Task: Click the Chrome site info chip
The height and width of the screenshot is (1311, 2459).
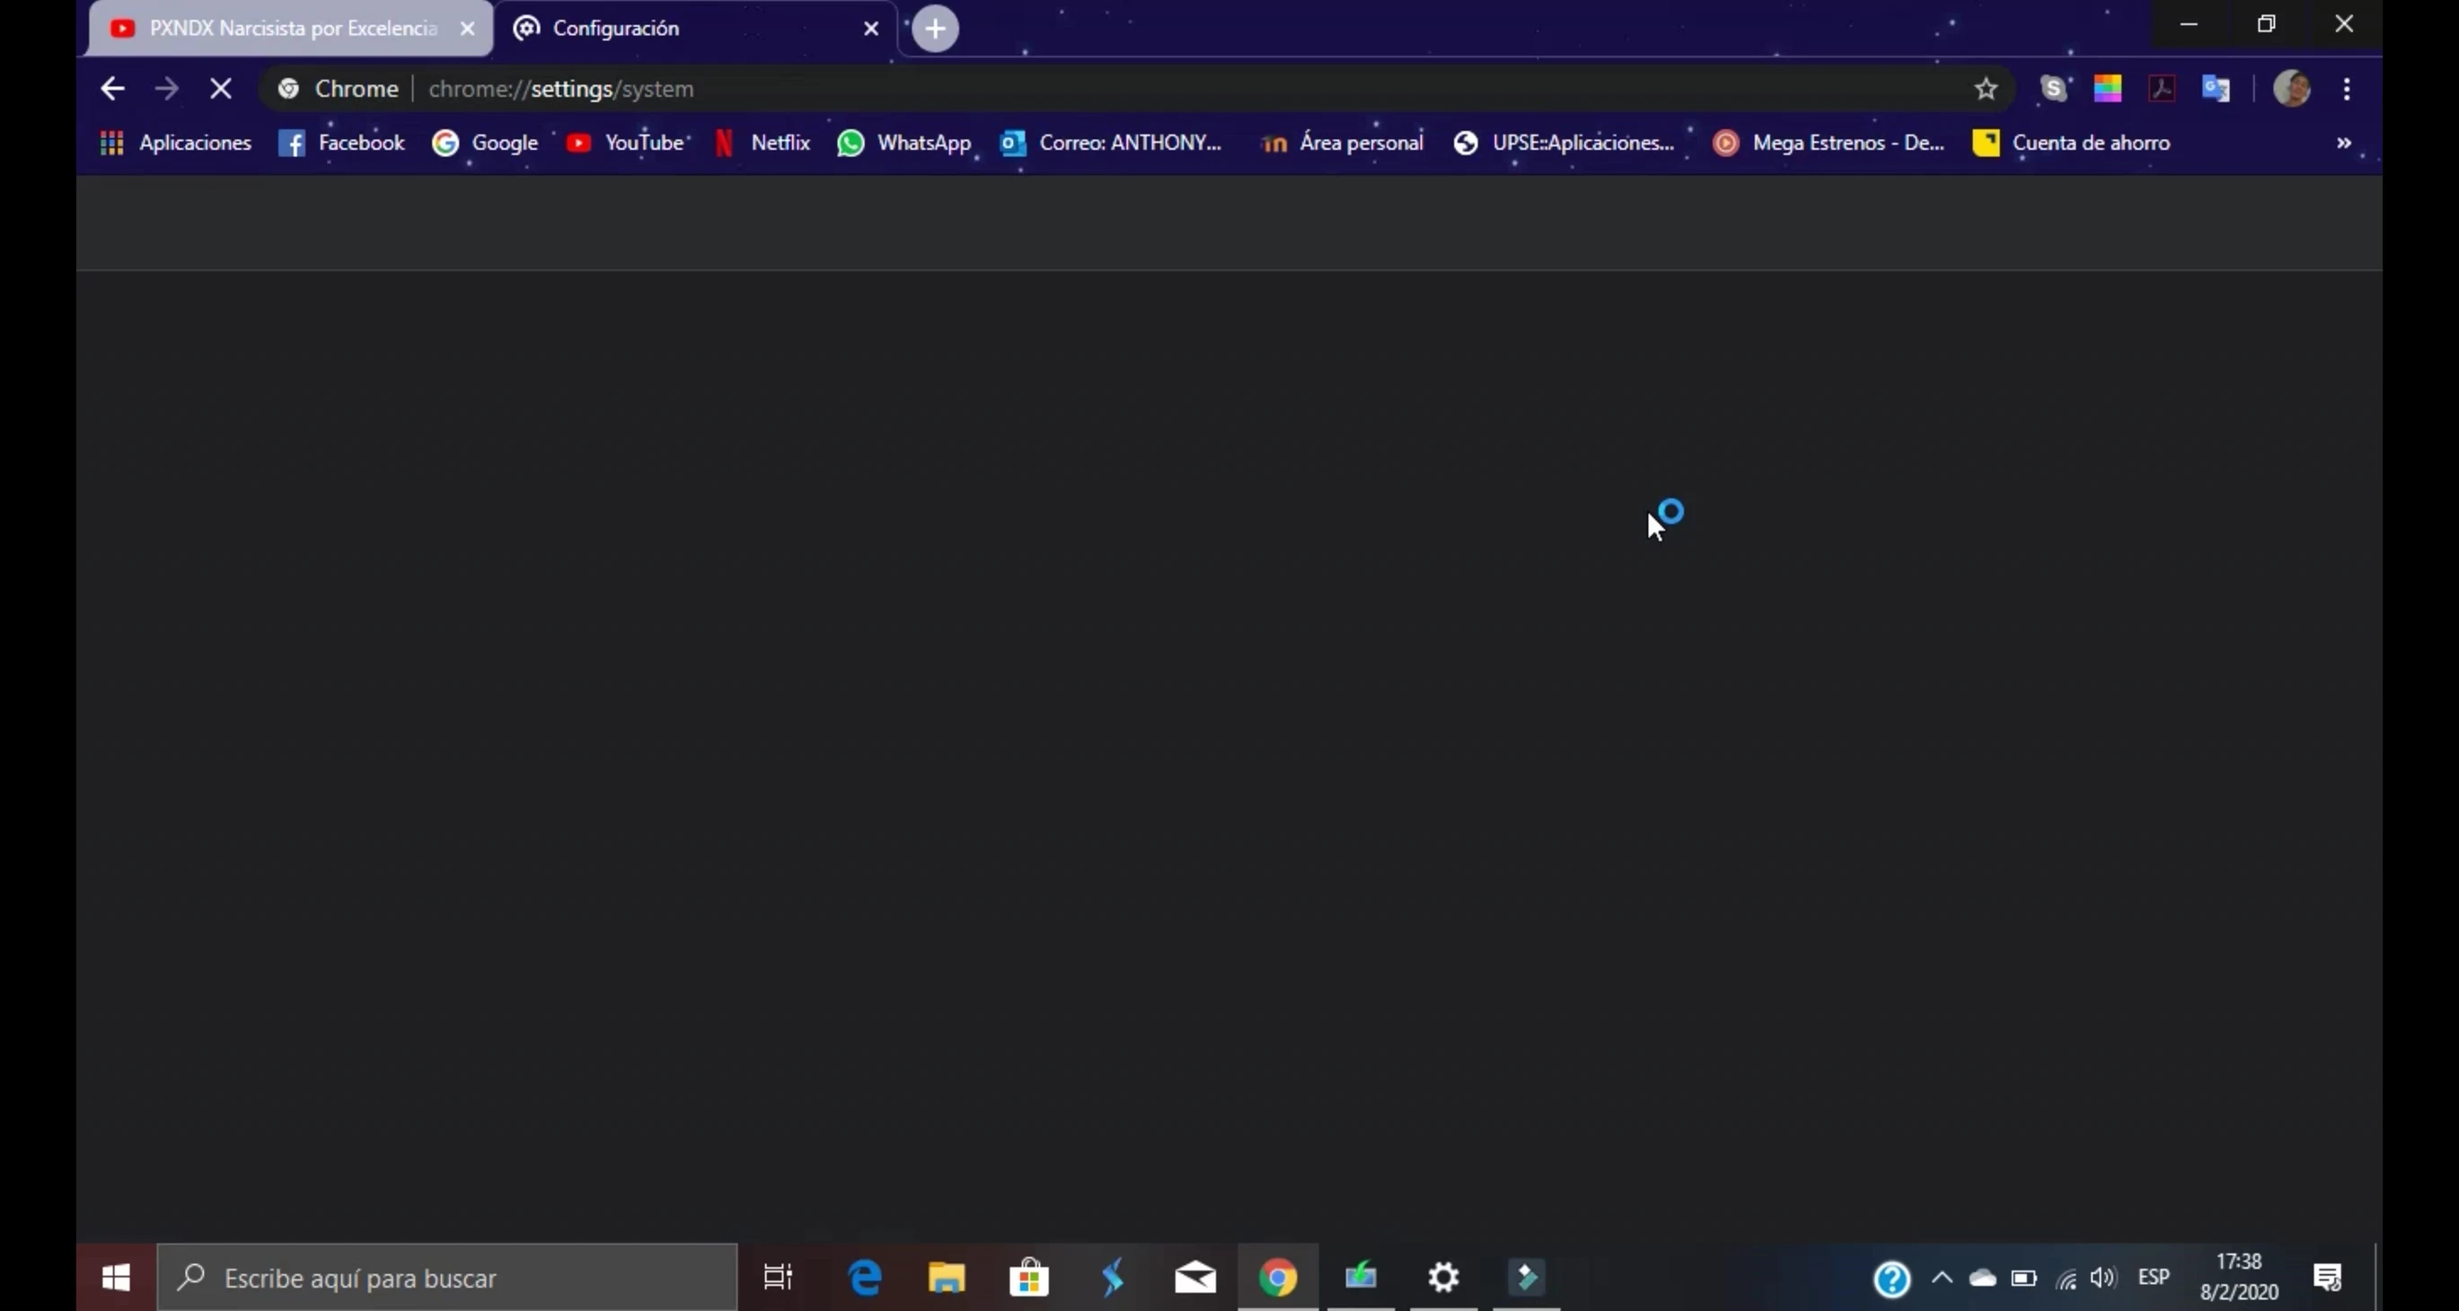Action: click(x=337, y=89)
